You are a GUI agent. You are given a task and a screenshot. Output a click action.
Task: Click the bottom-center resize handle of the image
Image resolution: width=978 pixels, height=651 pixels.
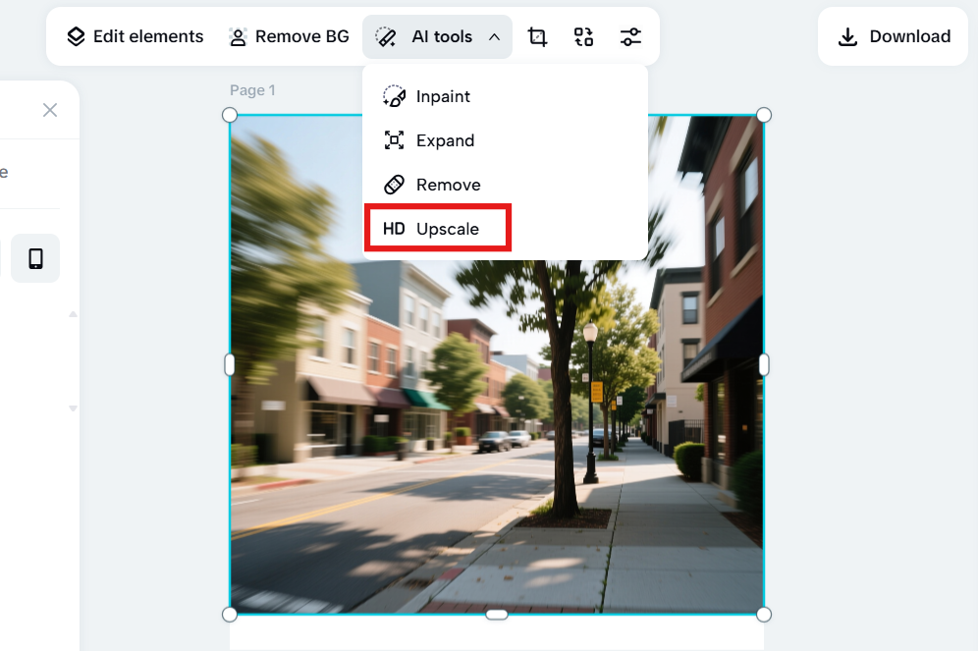click(x=496, y=614)
